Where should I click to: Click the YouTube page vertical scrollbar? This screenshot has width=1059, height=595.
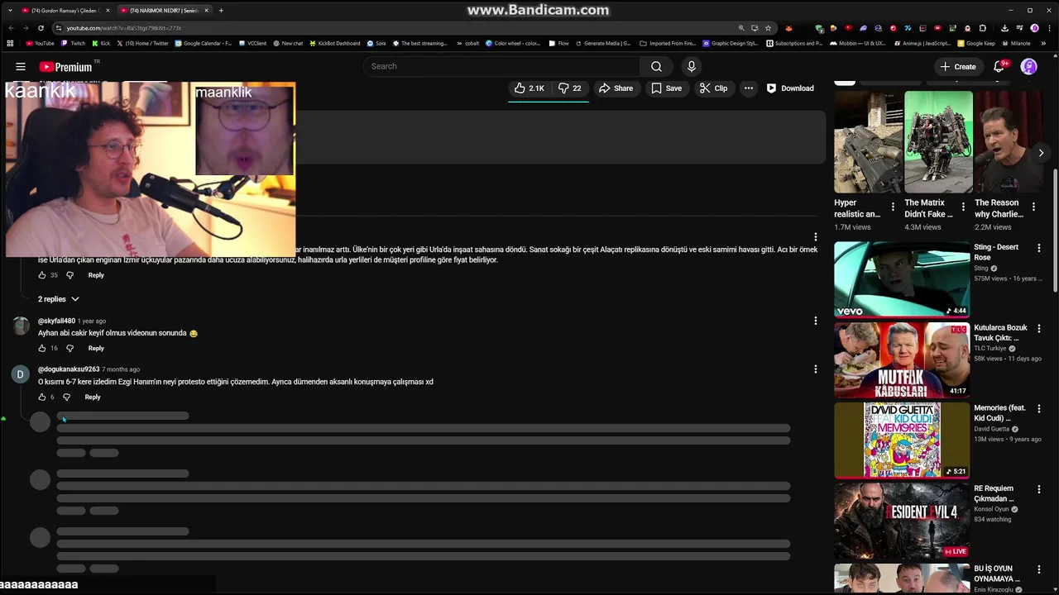(1055, 230)
